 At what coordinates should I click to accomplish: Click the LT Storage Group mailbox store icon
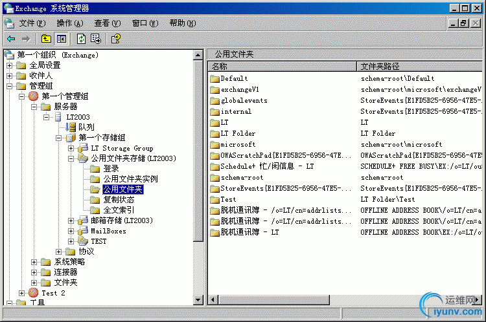[x=83, y=148]
